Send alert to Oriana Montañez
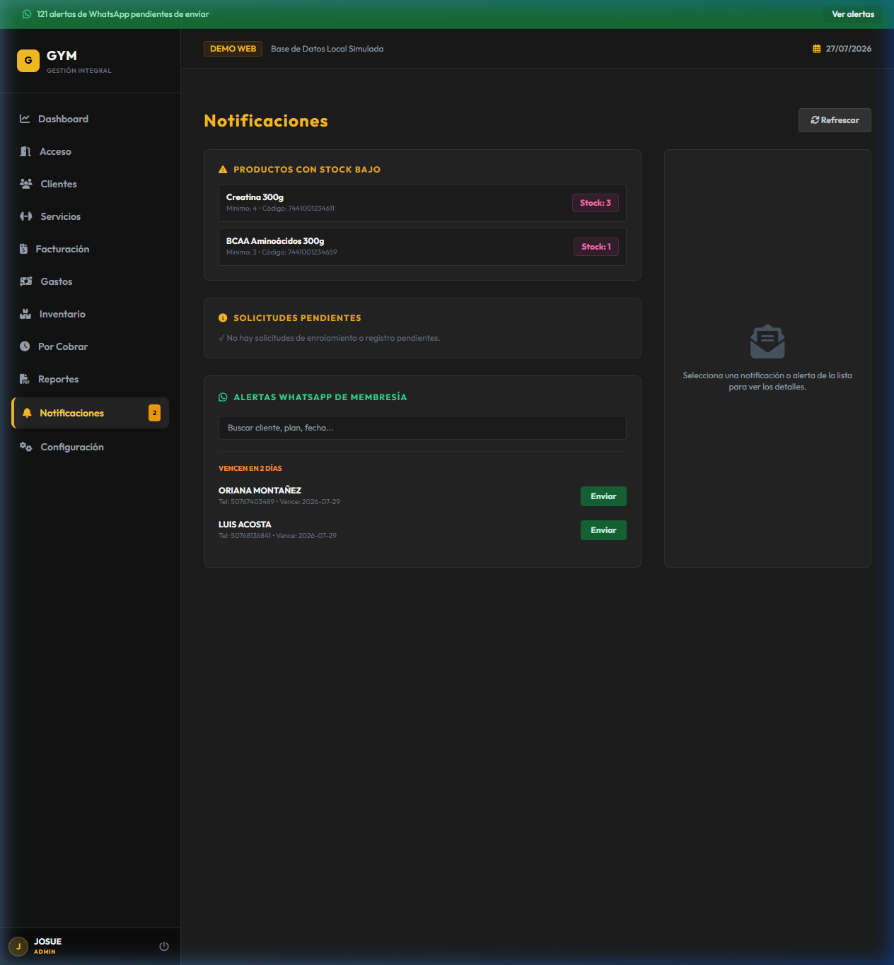The width and height of the screenshot is (894, 965). tap(603, 496)
